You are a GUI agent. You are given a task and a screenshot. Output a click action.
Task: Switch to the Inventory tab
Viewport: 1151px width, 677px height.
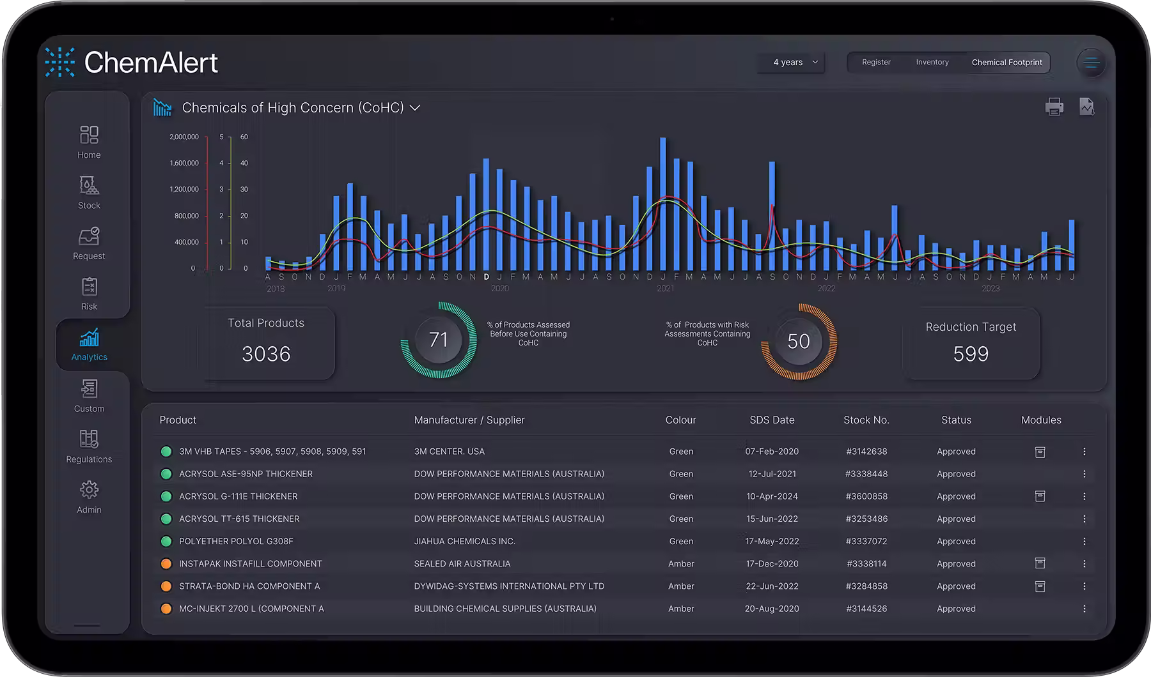pos(932,62)
